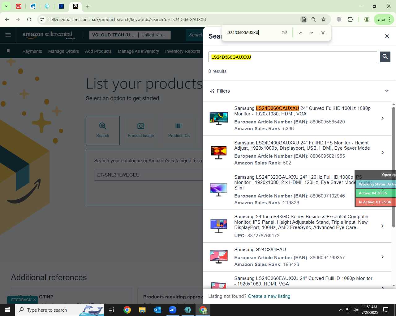The width and height of the screenshot is (396, 316).
Task: Open the Payments menu
Action: (32, 51)
